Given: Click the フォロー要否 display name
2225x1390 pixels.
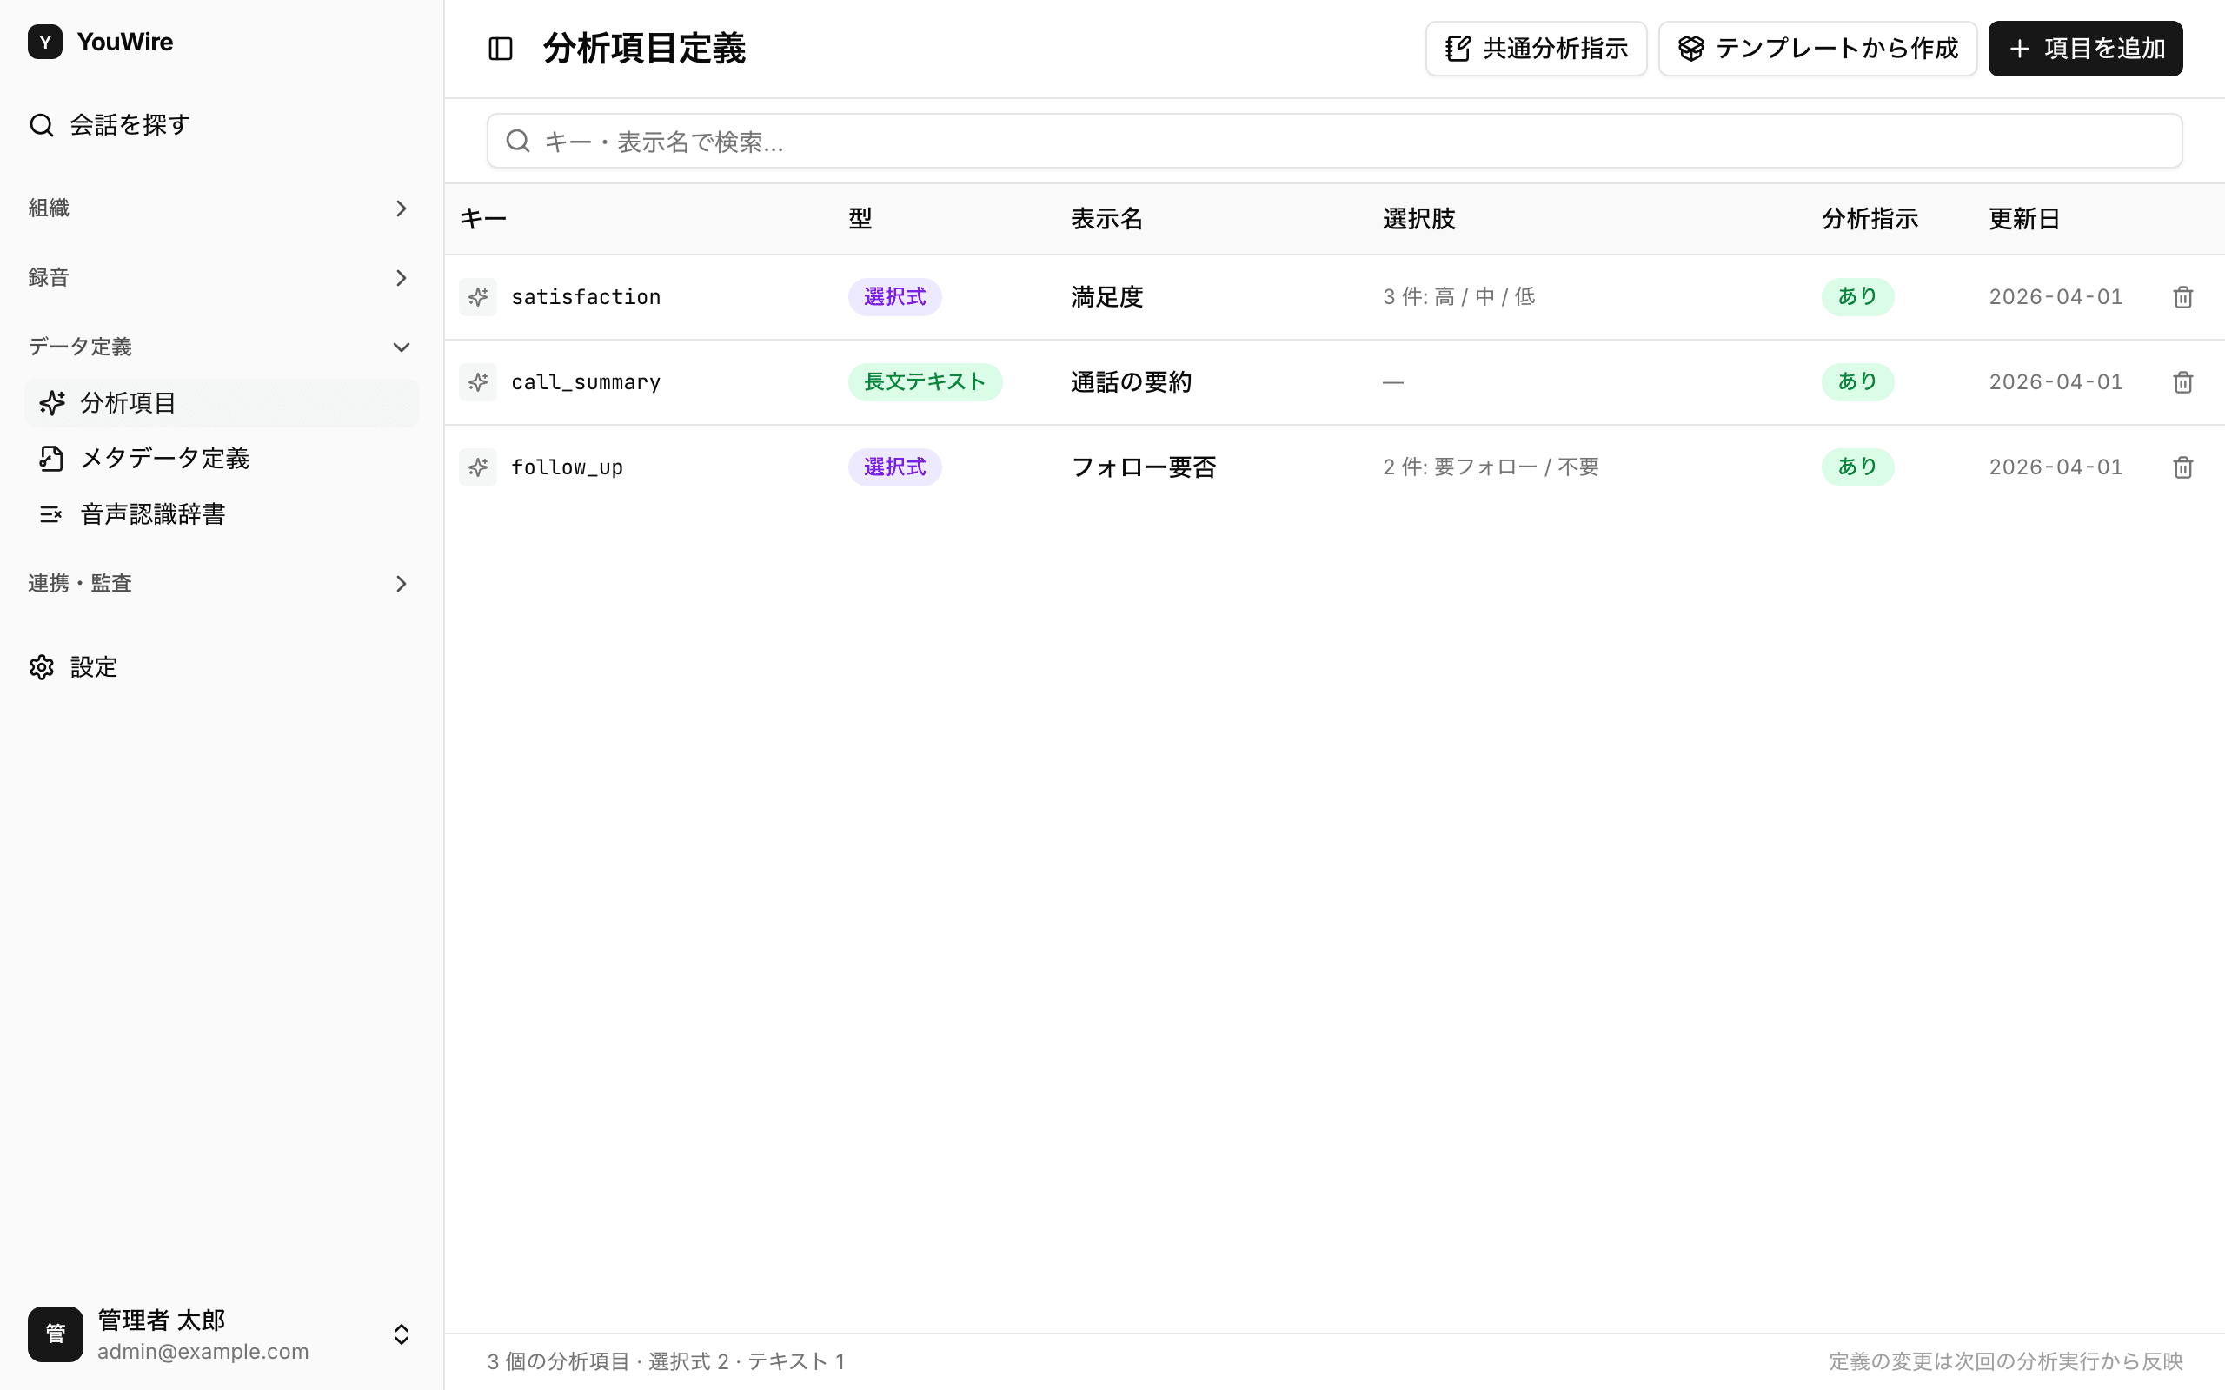Looking at the screenshot, I should (1144, 467).
